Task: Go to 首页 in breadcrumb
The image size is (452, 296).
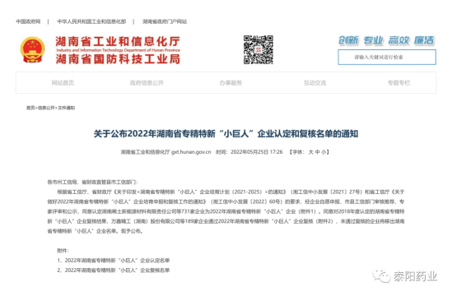Action: tap(30, 108)
